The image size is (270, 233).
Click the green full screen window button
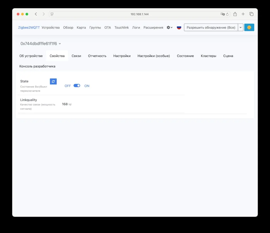[x=27, y=14]
